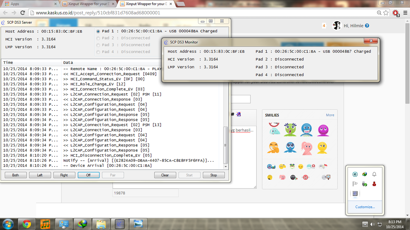The height and width of the screenshot is (230, 410).
Task: Click the Right rumble button
Action: 64,175
